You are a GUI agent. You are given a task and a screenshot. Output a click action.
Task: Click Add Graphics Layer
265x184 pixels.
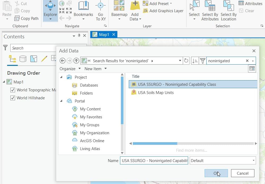(163, 11)
